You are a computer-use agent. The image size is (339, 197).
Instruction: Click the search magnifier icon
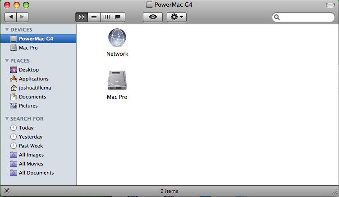(277, 17)
